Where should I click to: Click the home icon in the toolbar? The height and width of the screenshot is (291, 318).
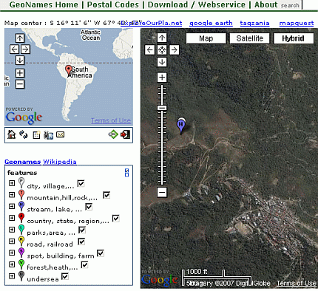click(11, 134)
